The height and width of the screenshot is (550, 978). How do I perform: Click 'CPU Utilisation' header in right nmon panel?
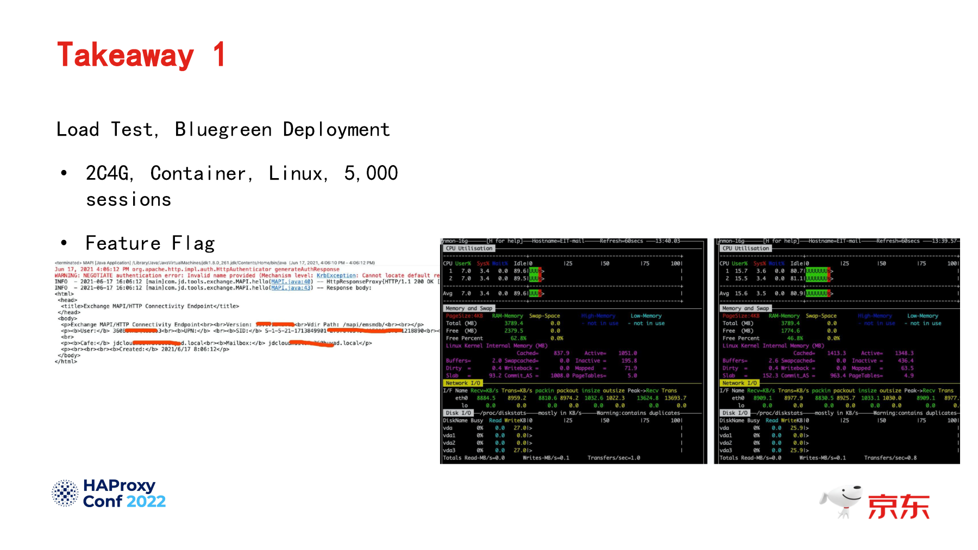pos(746,249)
